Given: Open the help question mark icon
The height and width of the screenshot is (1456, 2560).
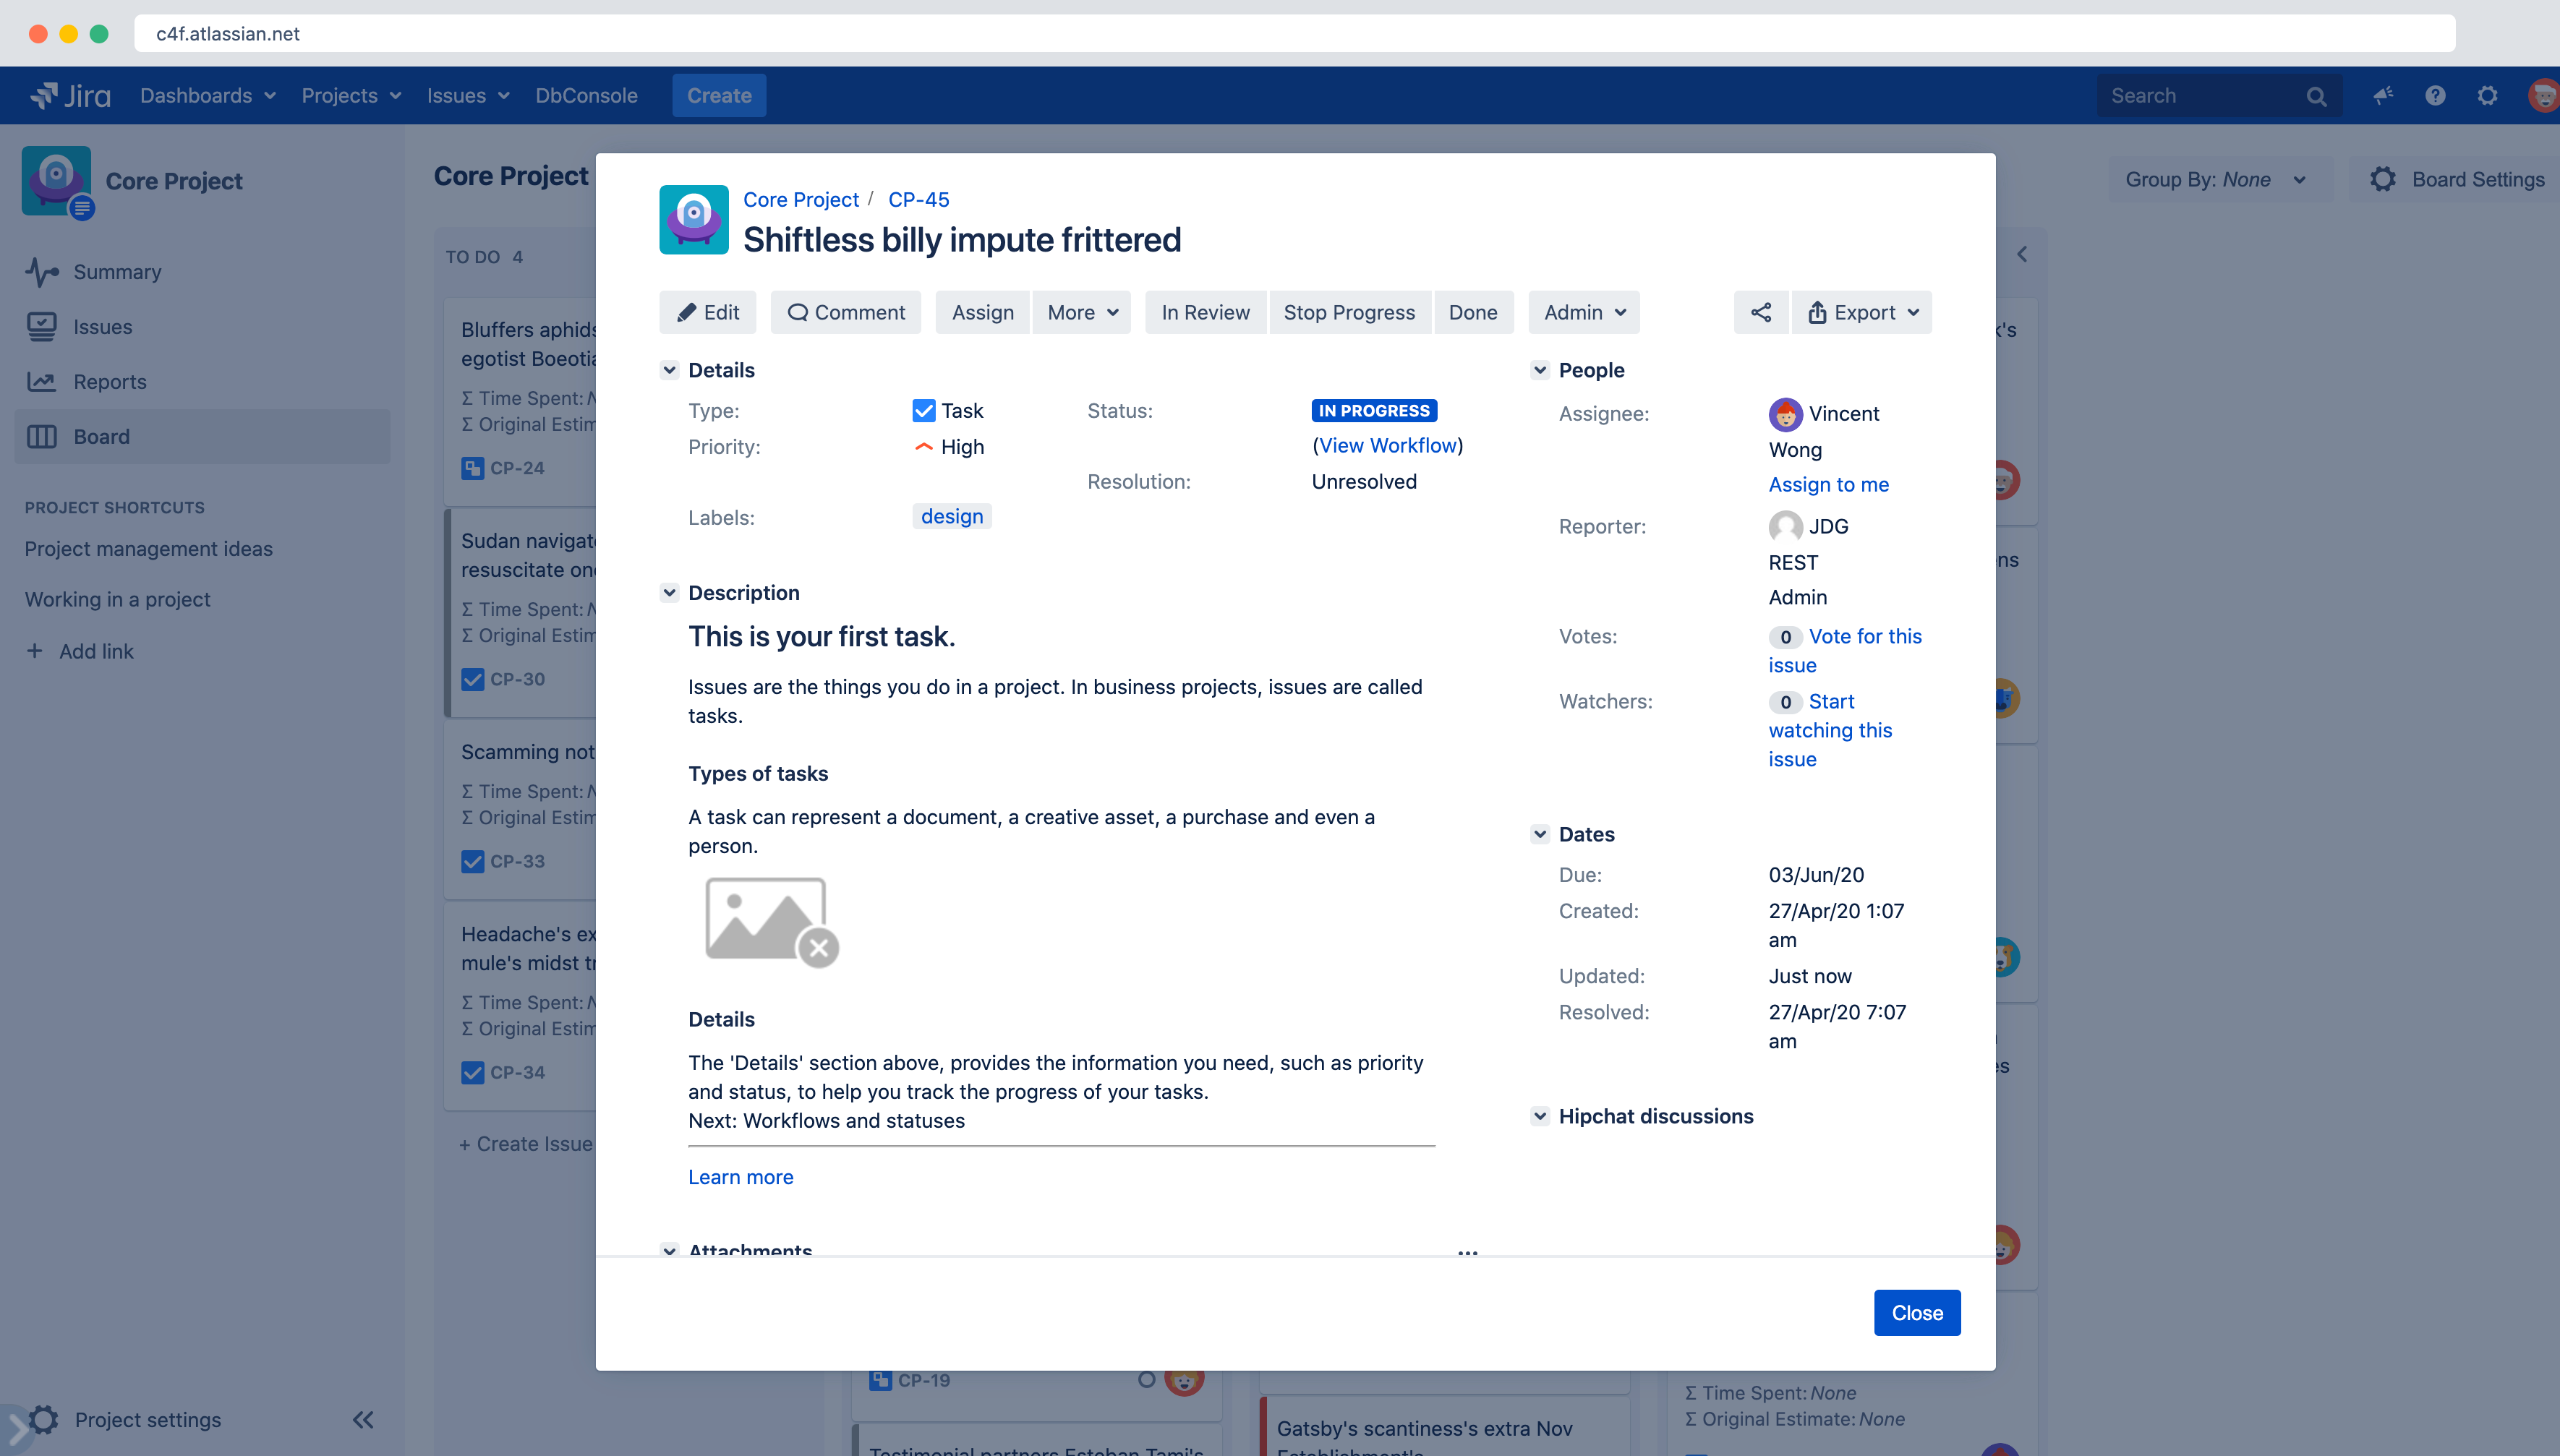Looking at the screenshot, I should click(x=2435, y=95).
